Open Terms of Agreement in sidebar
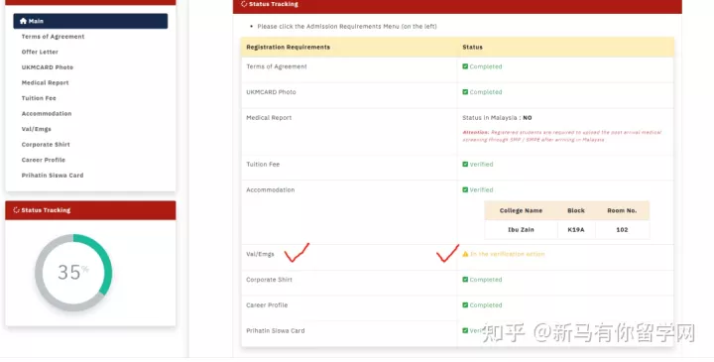The width and height of the screenshot is (714, 362). [x=53, y=37]
